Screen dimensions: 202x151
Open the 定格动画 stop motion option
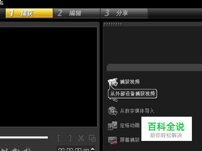[x=124, y=126]
